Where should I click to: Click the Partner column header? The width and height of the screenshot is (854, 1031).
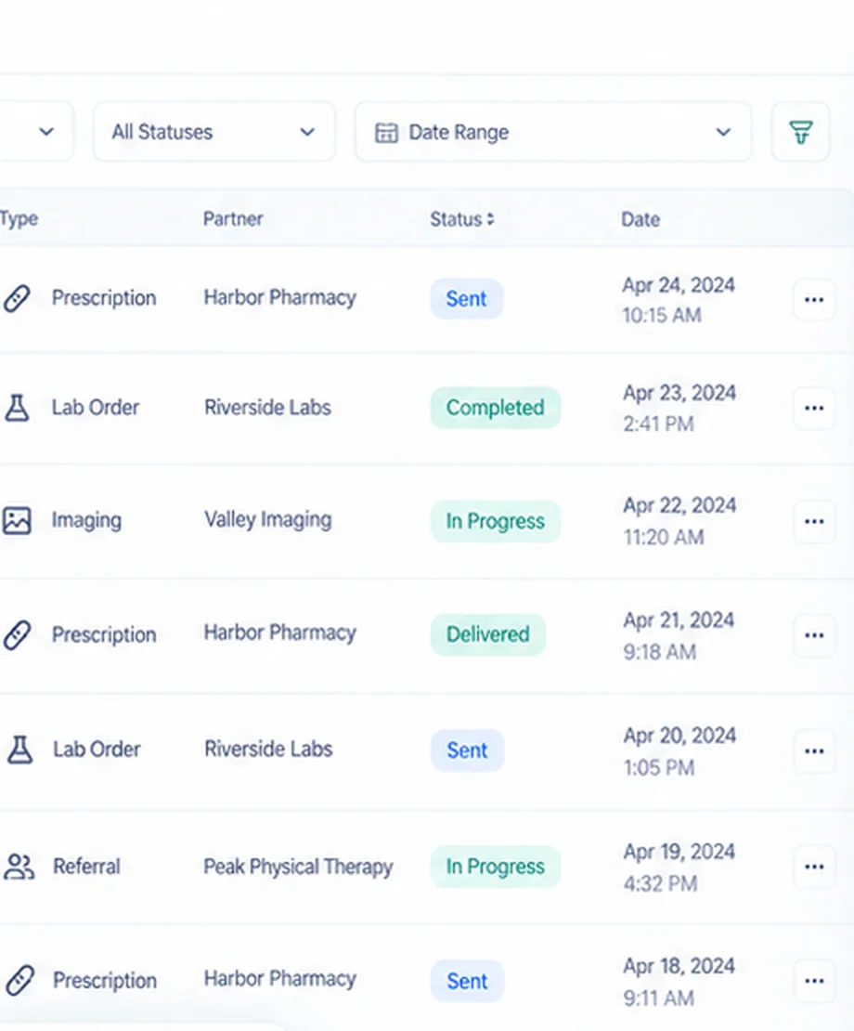click(233, 219)
